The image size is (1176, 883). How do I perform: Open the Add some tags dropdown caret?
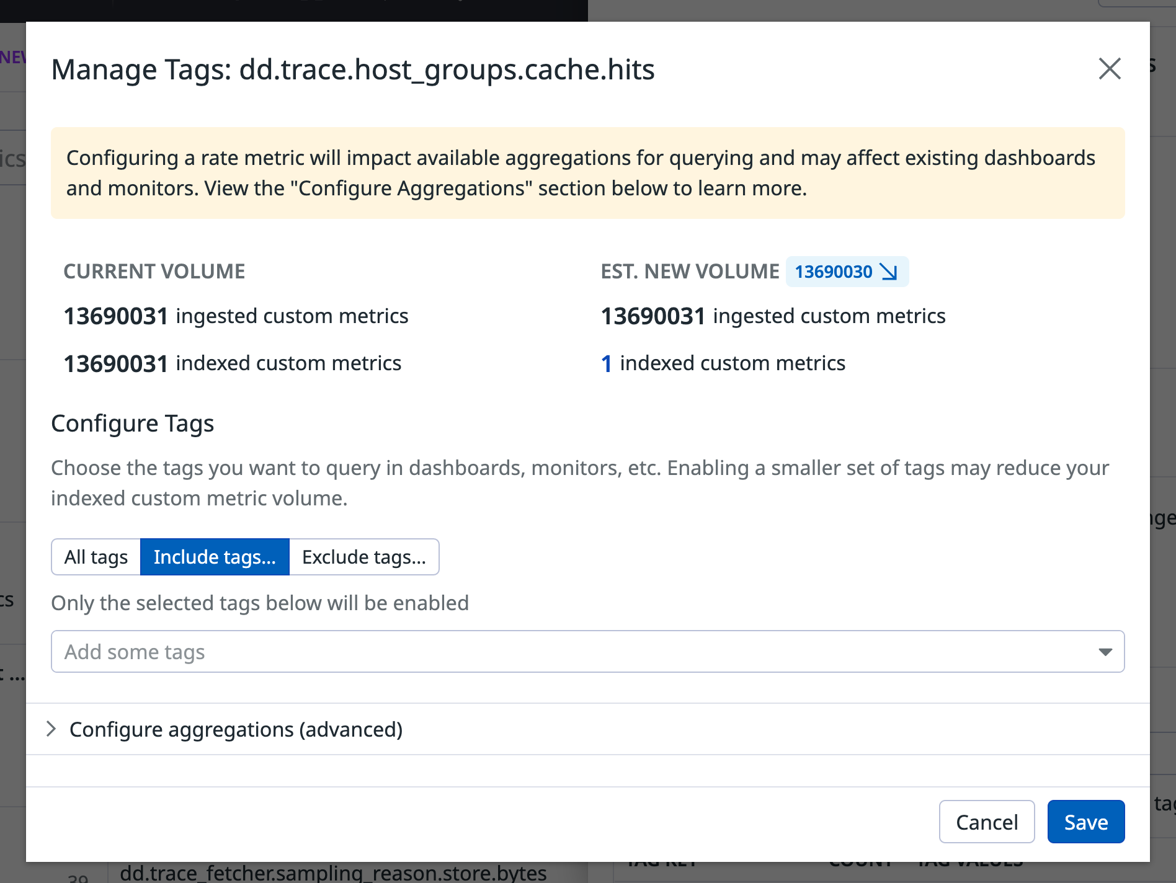point(1105,652)
